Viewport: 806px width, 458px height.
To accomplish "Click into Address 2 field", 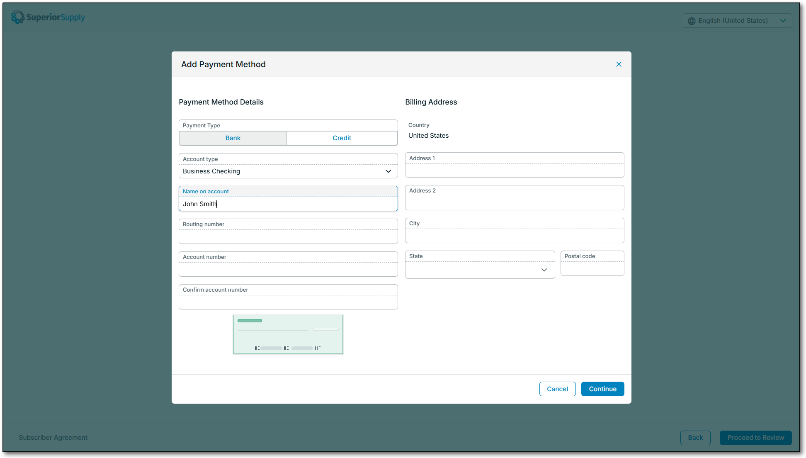I will pyautogui.click(x=515, y=198).
